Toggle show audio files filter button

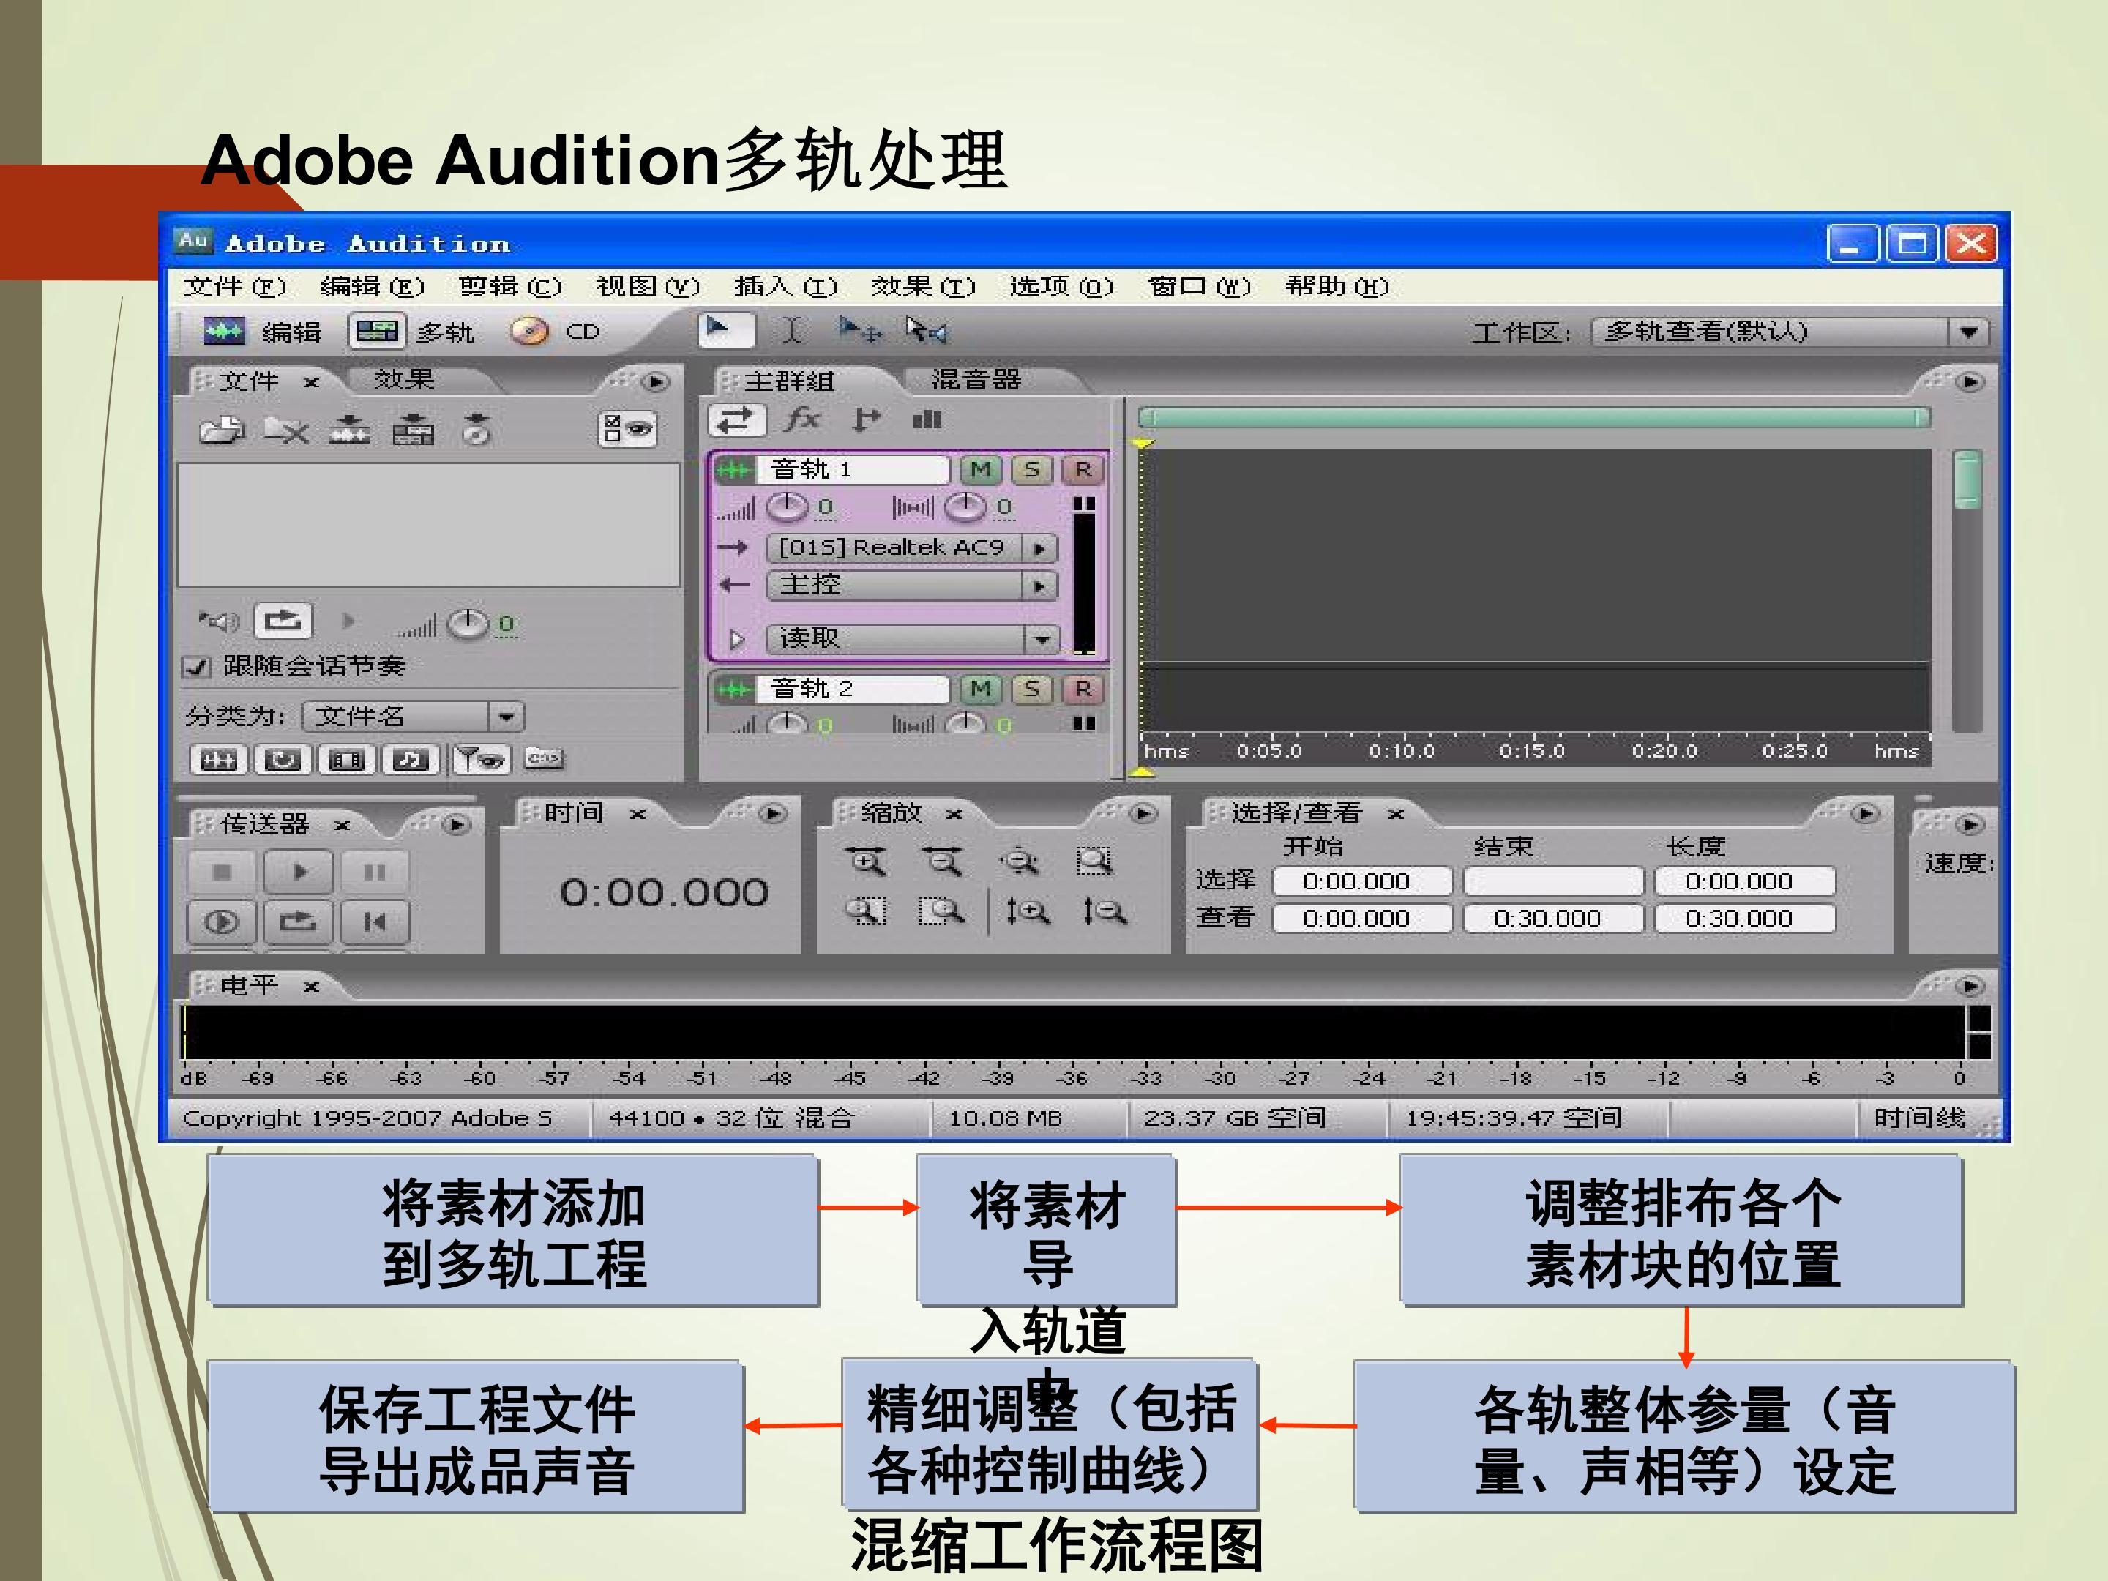pos(218,760)
